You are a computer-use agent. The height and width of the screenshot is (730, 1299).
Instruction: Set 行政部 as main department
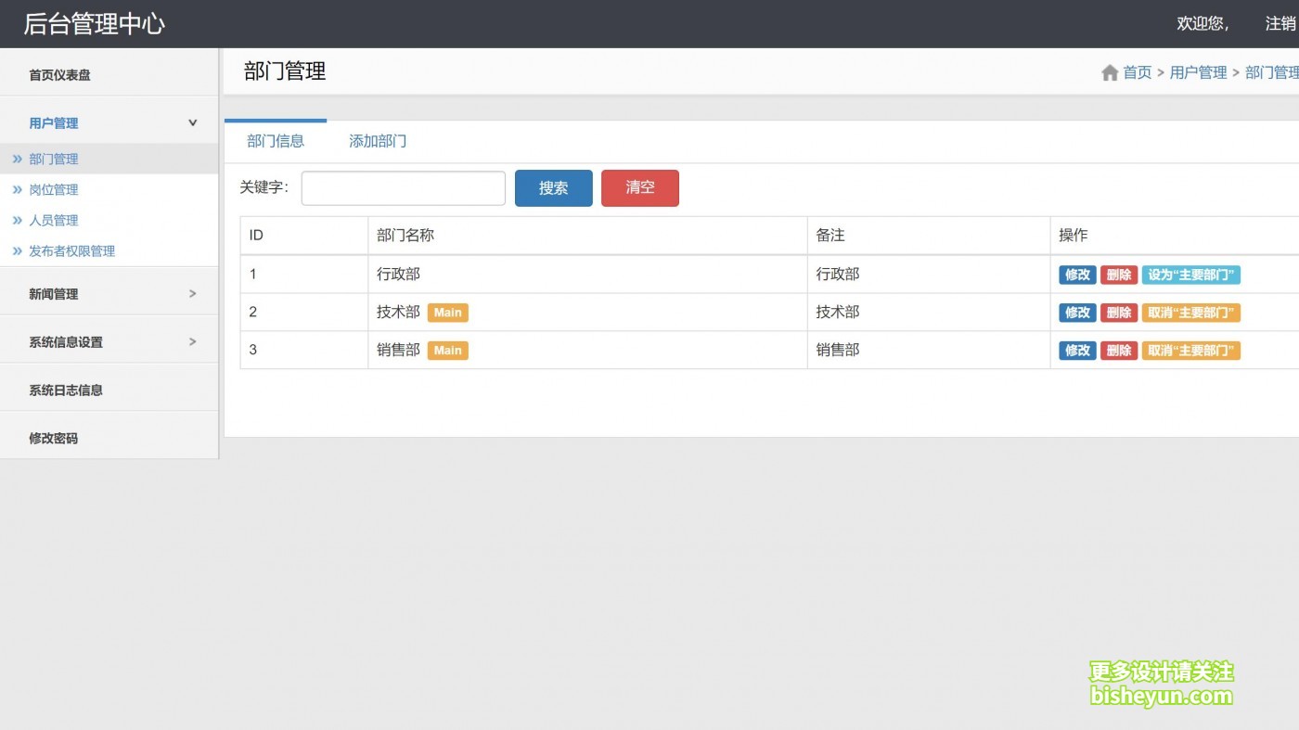(x=1191, y=275)
